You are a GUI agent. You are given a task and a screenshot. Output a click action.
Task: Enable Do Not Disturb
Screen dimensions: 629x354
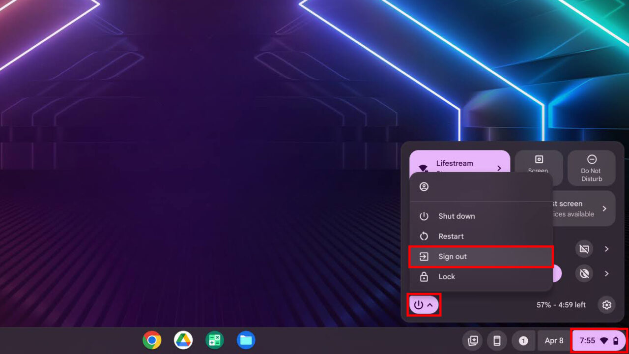591,168
